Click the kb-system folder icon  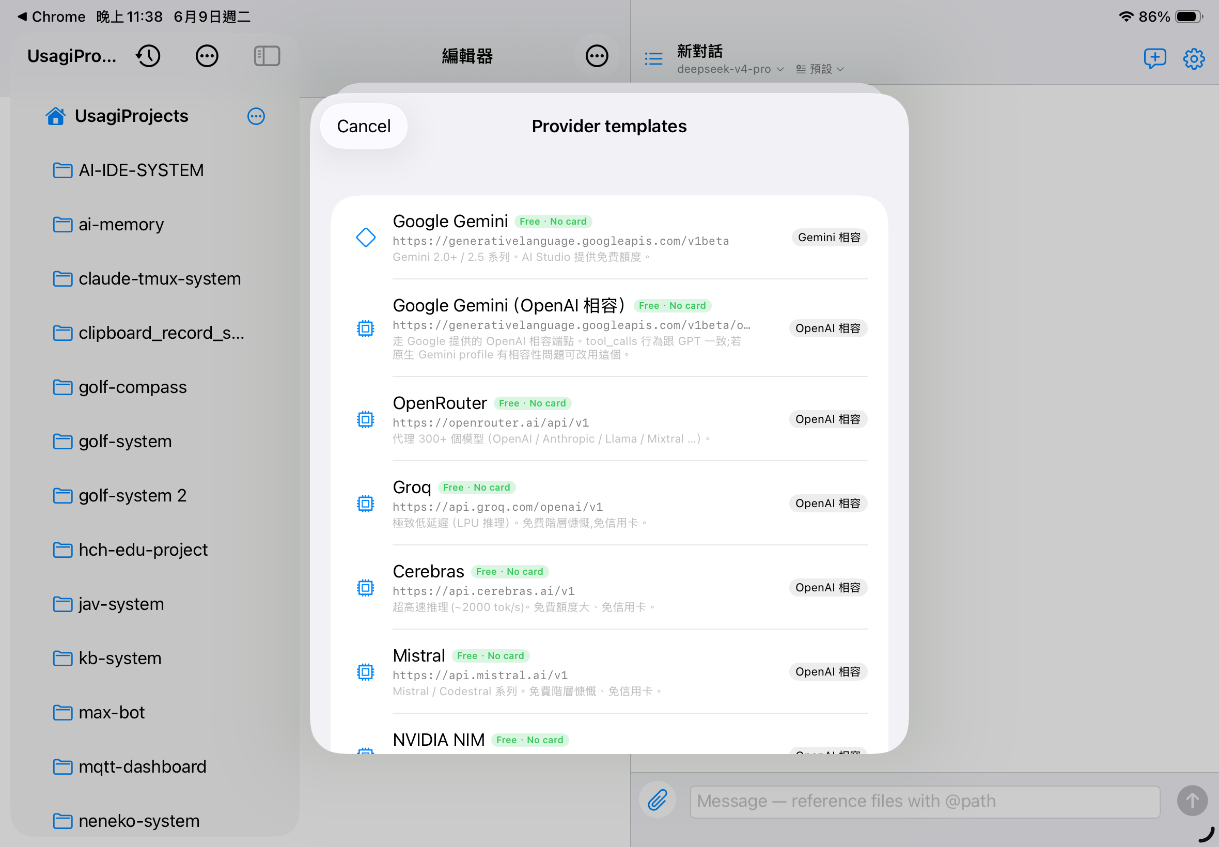coord(62,658)
